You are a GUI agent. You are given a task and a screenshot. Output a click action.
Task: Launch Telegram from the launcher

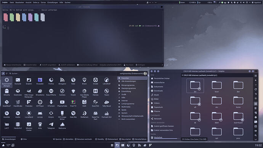pos(51,125)
